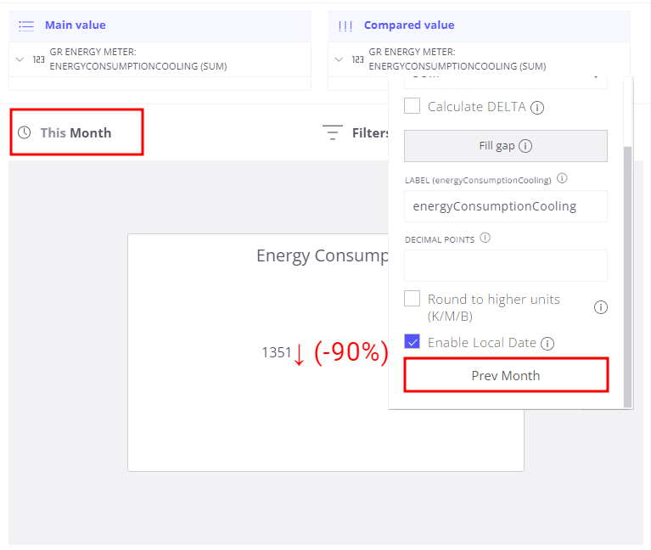
Task: Click the Main value list icon
Action: coord(26,25)
